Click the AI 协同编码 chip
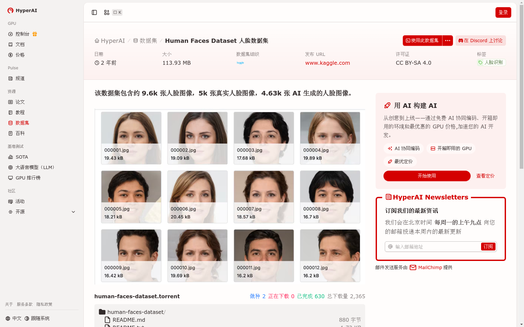This screenshot has width=524, height=327. pos(403,148)
